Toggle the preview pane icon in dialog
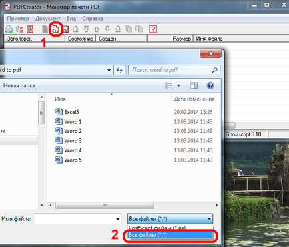The image size is (289, 247). tap(194, 85)
